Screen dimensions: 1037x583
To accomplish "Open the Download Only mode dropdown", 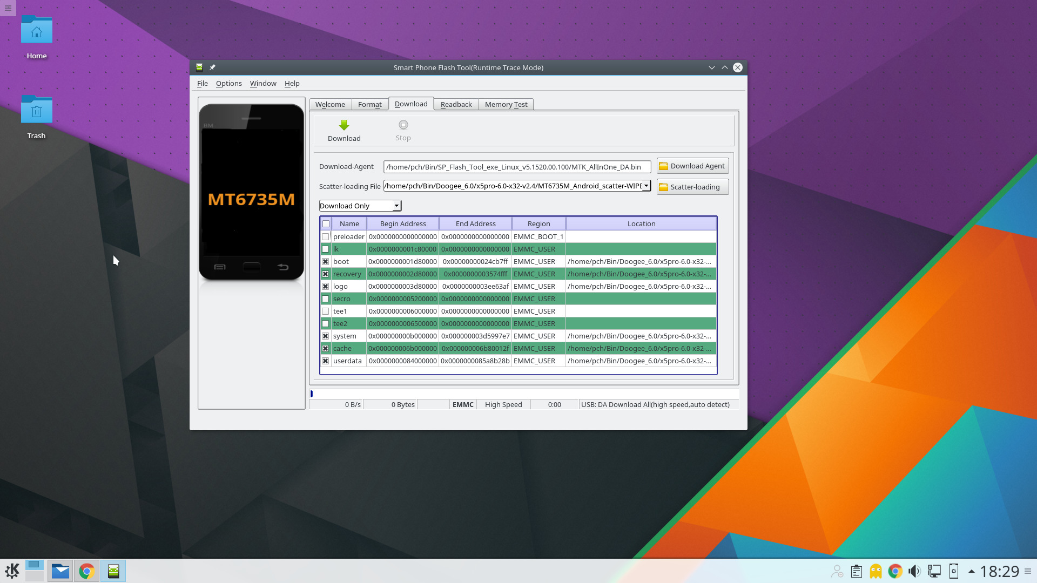I will [360, 206].
